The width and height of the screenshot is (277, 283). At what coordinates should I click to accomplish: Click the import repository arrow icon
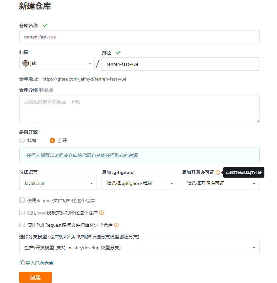pyautogui.click(x=22, y=263)
